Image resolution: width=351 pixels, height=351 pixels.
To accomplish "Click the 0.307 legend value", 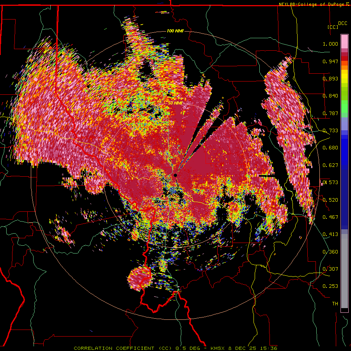I will pos(330,269).
